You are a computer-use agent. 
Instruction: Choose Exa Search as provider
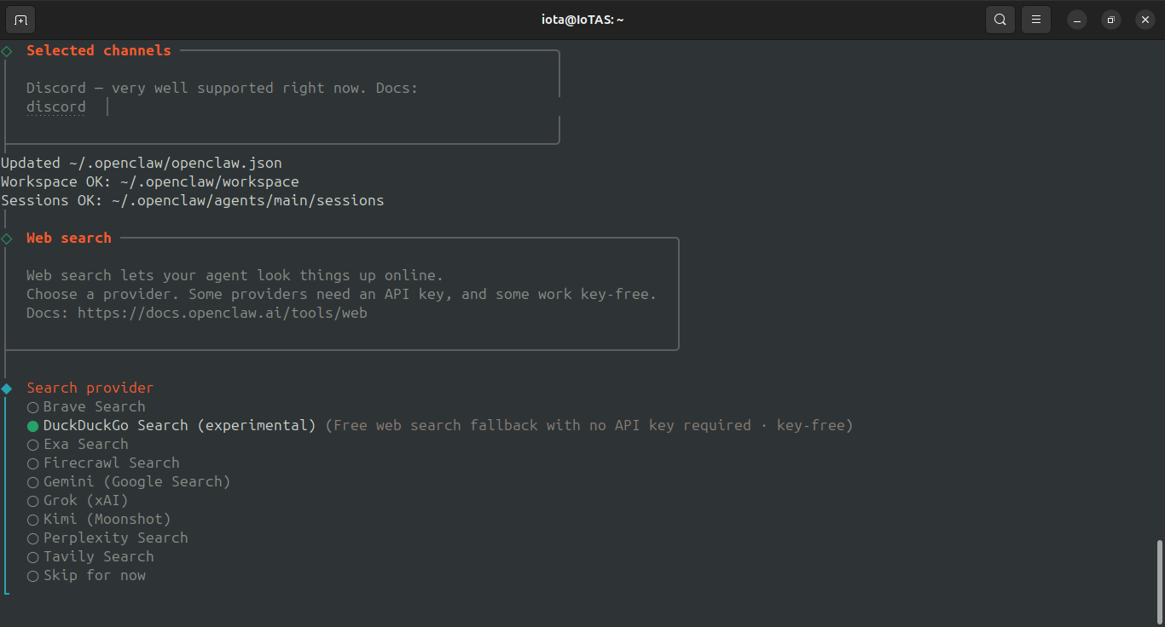pos(78,444)
